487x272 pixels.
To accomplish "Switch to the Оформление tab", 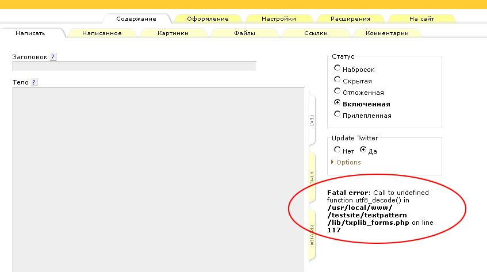I will (x=208, y=18).
